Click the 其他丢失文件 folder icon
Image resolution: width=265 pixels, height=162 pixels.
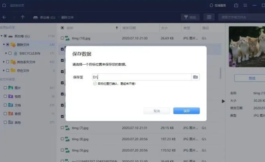click(13, 62)
